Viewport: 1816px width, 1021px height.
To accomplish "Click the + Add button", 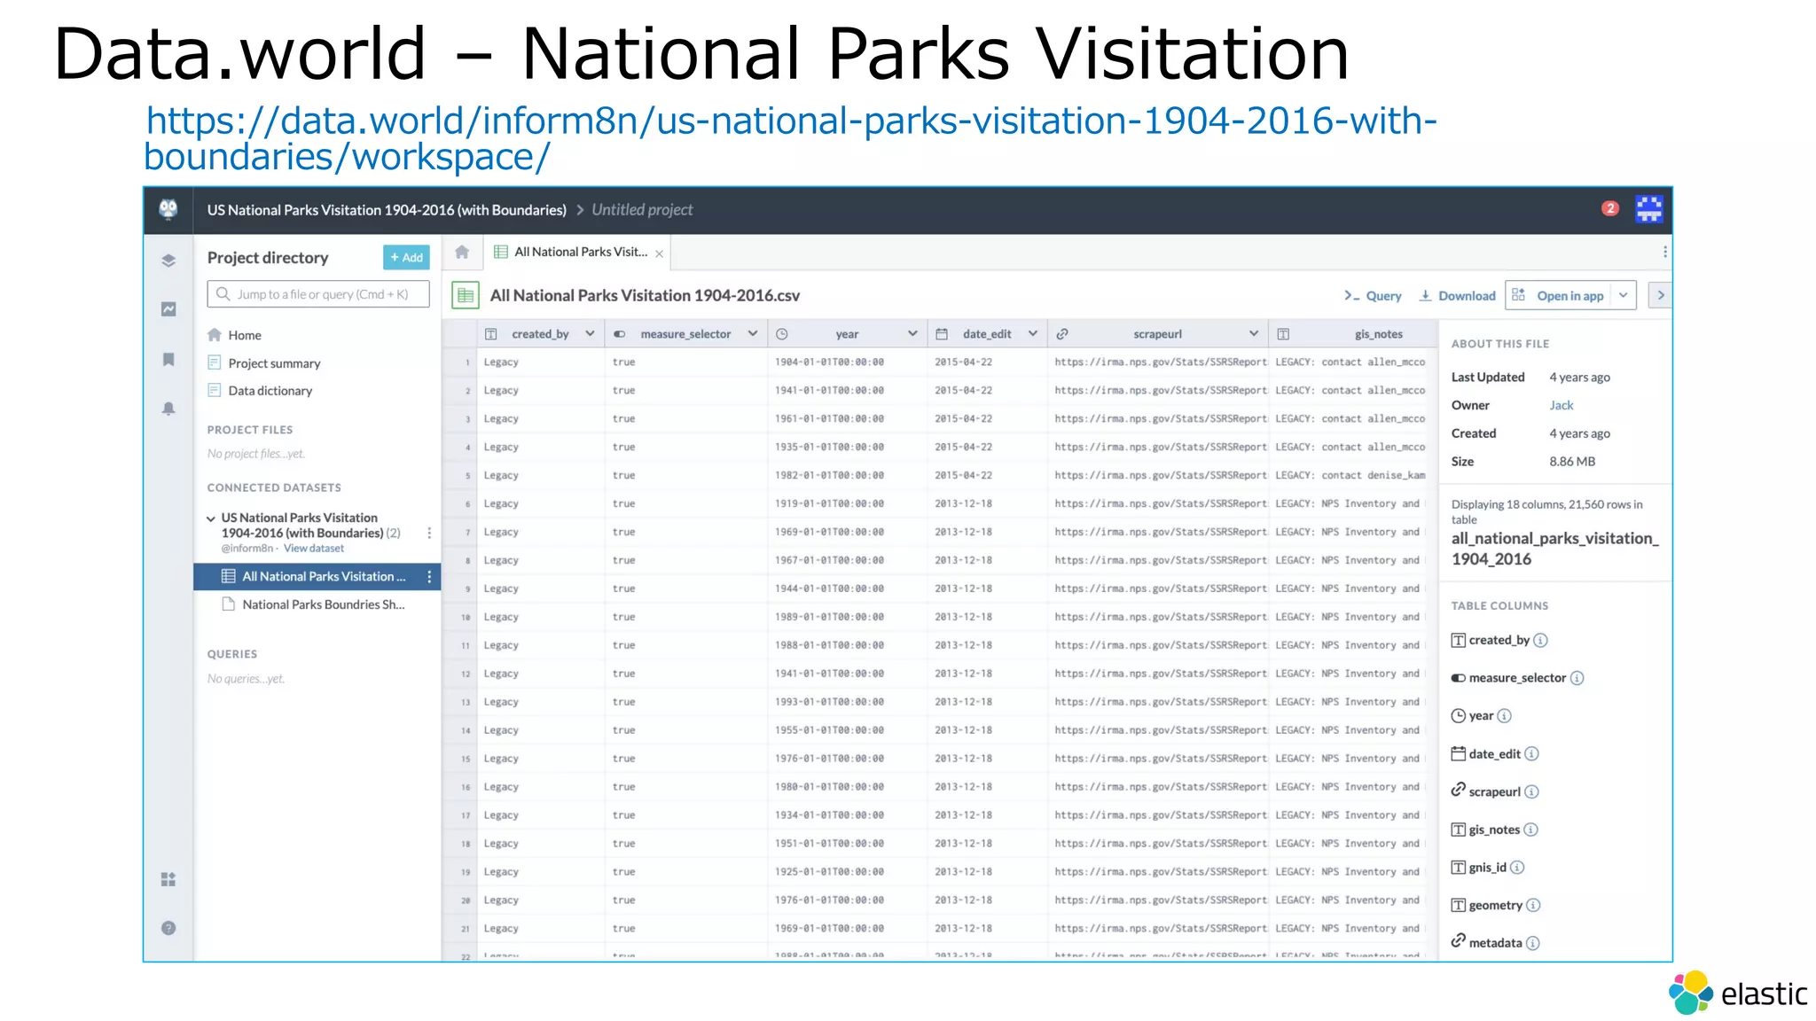I will pos(406,257).
